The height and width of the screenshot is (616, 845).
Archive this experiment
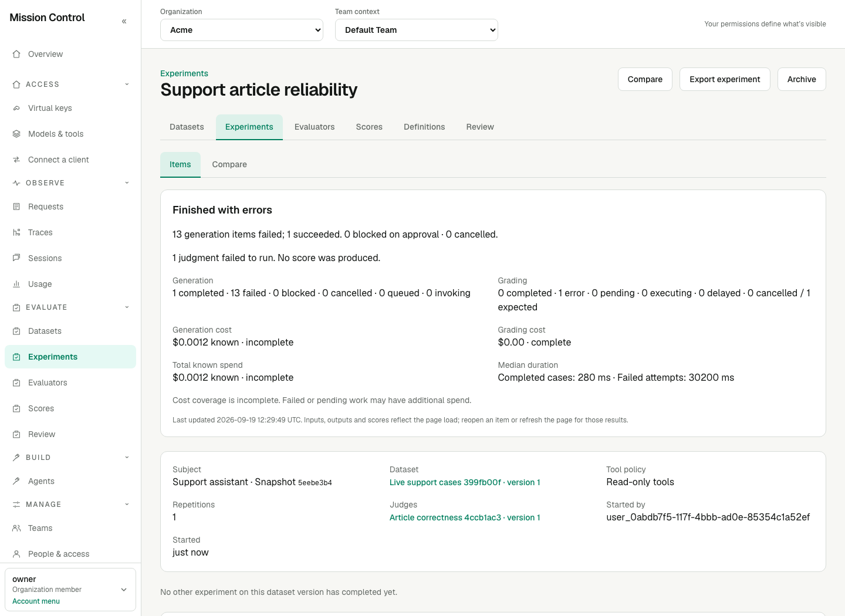(802, 79)
